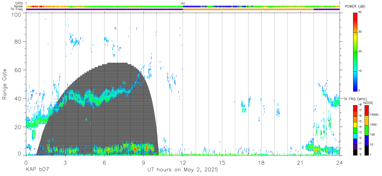Viewport: 382px width, 176px height.
Task: Click the CPID value '151'
Action: coord(183,3)
